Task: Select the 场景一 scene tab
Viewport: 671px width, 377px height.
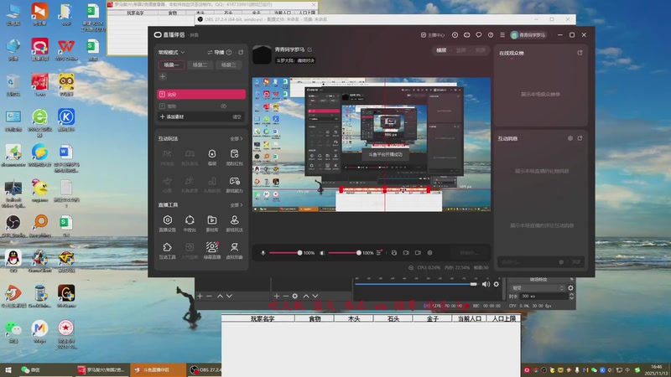Action: click(171, 65)
